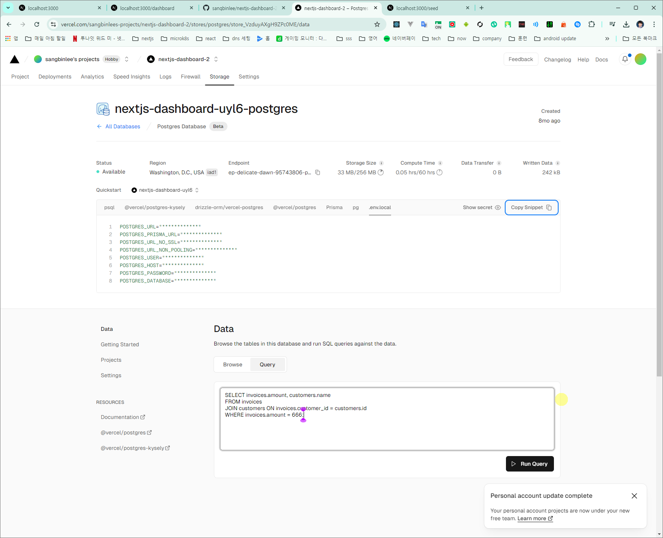Open the tab search chevron in Chrome

pyautogui.click(x=8, y=8)
